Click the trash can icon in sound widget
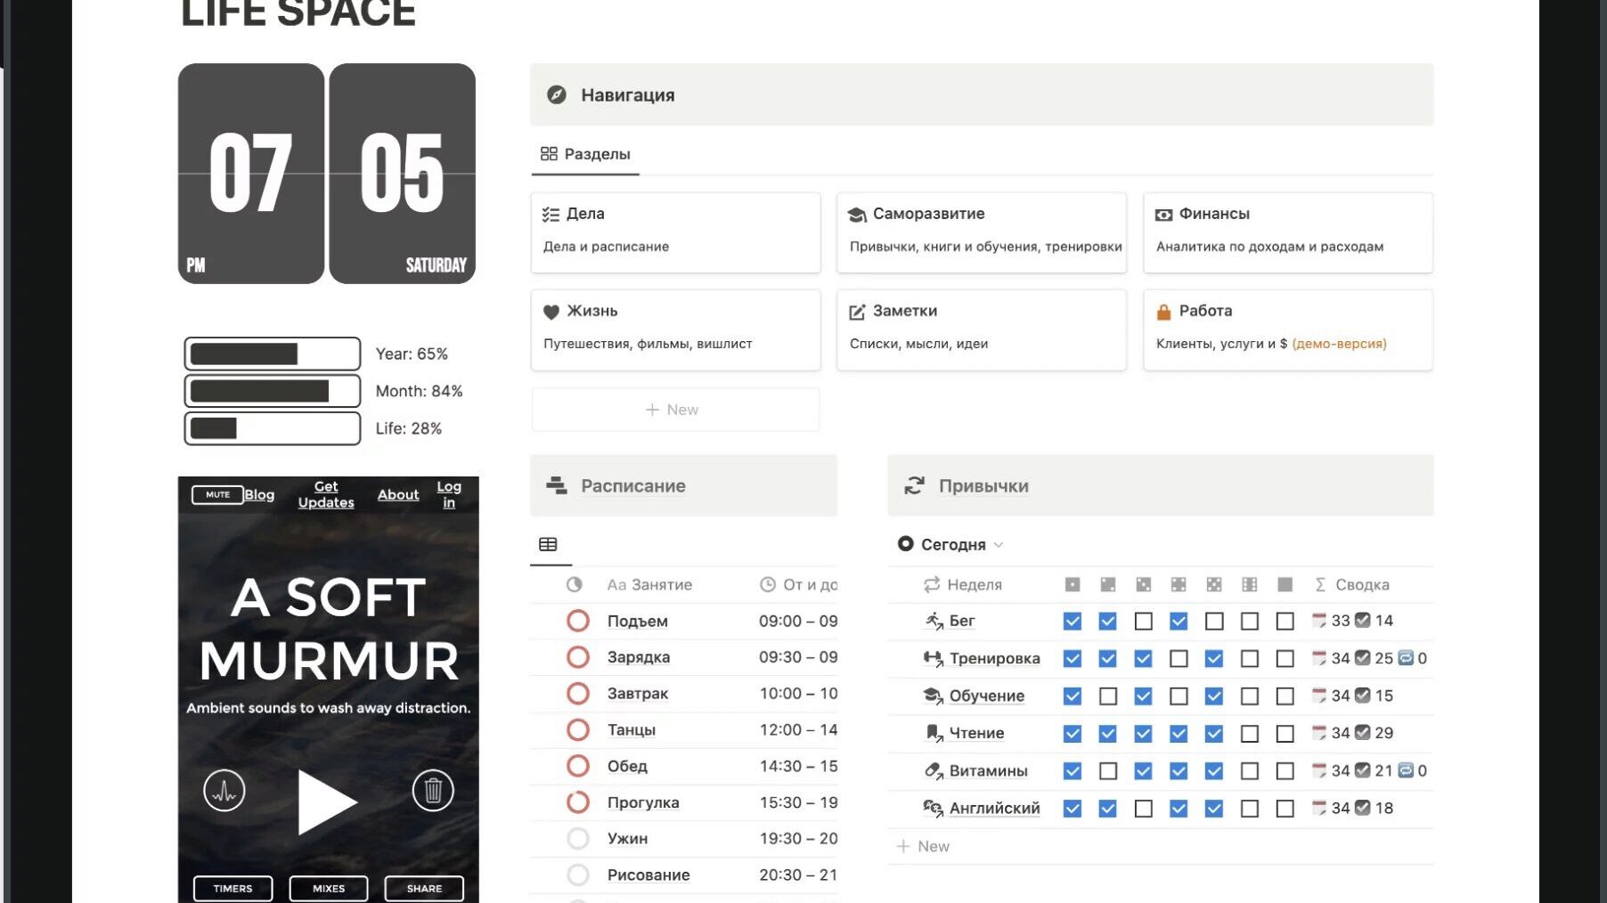The height and width of the screenshot is (903, 1607). click(x=433, y=791)
